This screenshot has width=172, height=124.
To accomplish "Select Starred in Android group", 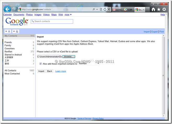I will point(19,55).
